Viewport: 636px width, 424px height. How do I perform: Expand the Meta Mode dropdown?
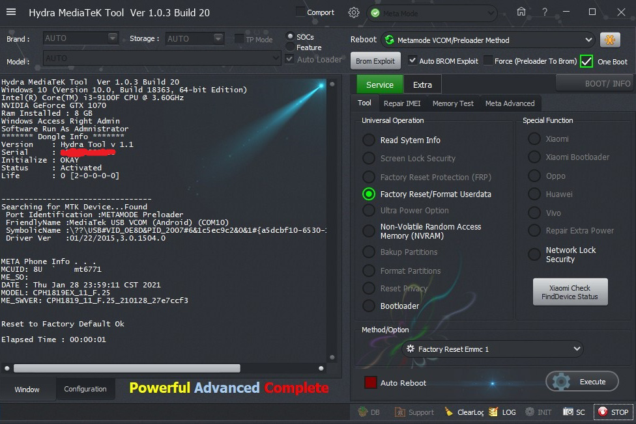432,14
